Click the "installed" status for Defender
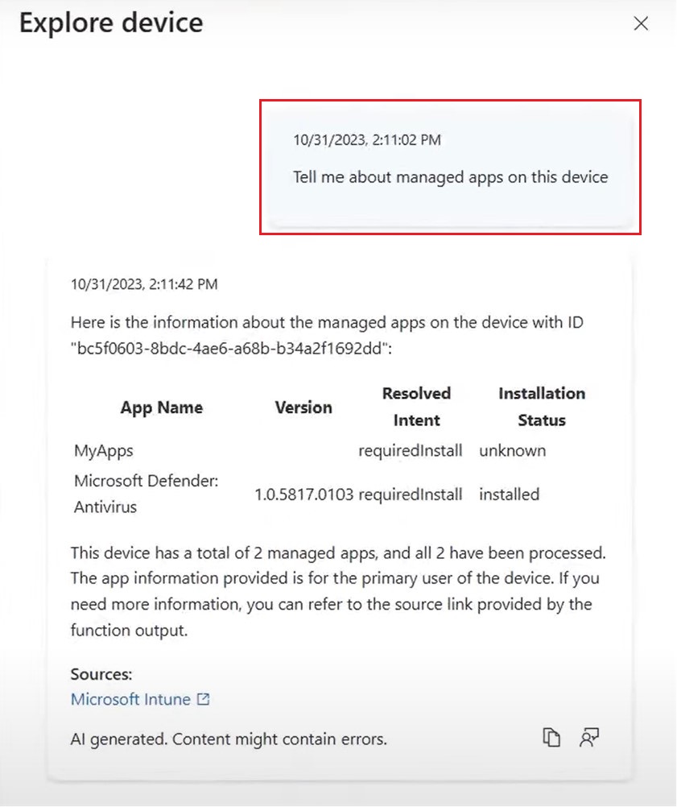This screenshot has height=807, width=677. tap(509, 495)
